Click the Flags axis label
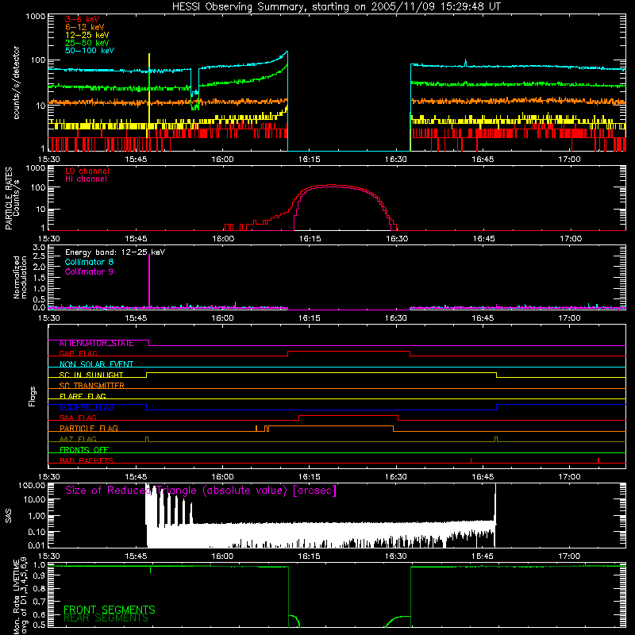 tap(33, 396)
